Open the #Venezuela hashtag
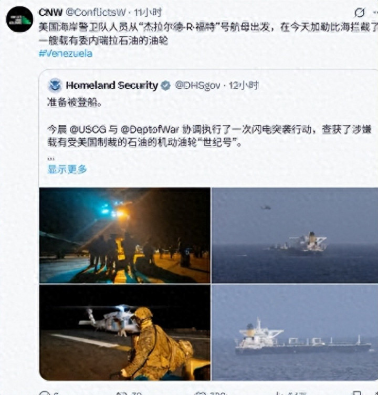This screenshot has width=378, height=395. point(66,54)
